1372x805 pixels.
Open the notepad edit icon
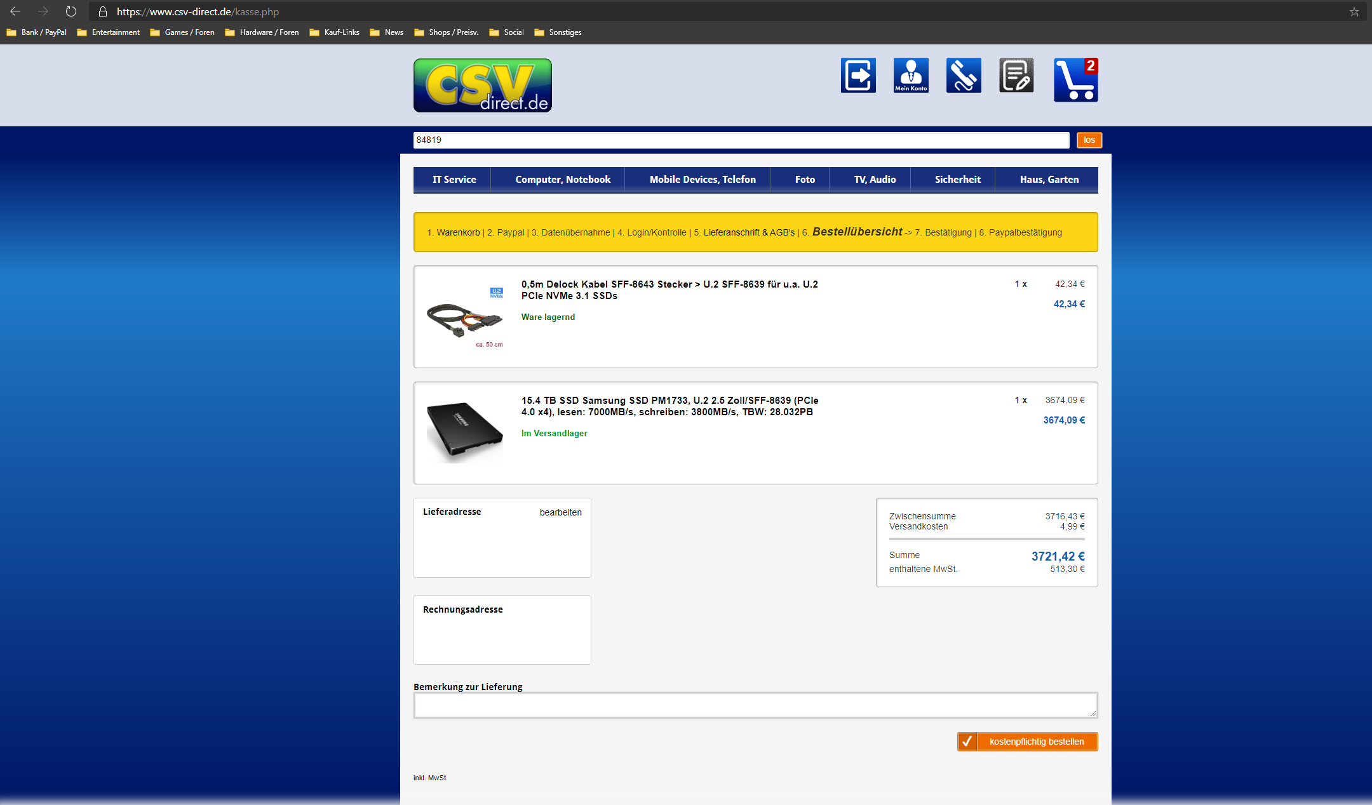pyautogui.click(x=1016, y=76)
